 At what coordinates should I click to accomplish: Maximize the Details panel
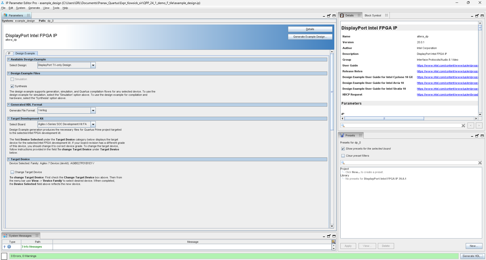click(x=482, y=16)
